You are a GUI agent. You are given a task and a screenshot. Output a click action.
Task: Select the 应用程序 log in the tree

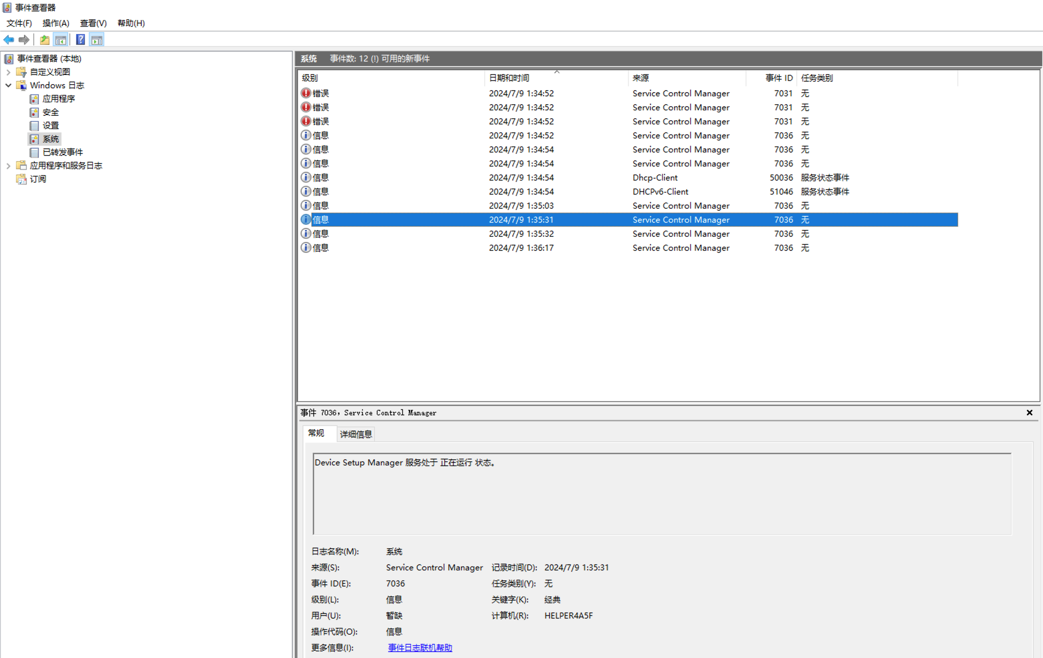58,99
